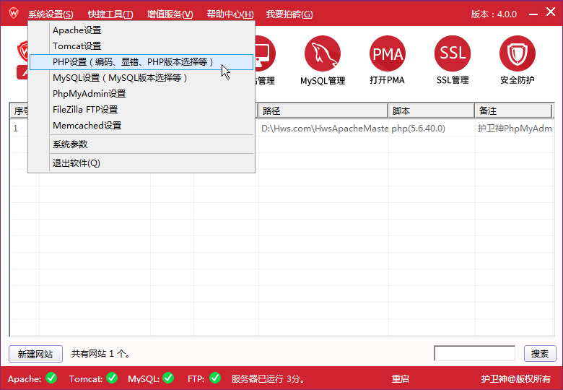Click the Apache green status checkmark
The image size is (563, 390).
(51, 378)
